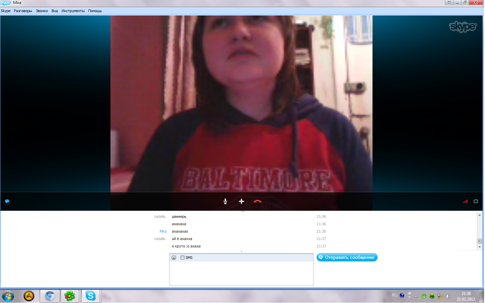Image resolution: width=485 pixels, height=303 pixels.
Task: Open network status tray icon
Action: (440, 296)
